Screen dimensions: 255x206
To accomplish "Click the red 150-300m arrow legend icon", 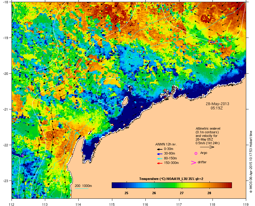I will 160,163.
